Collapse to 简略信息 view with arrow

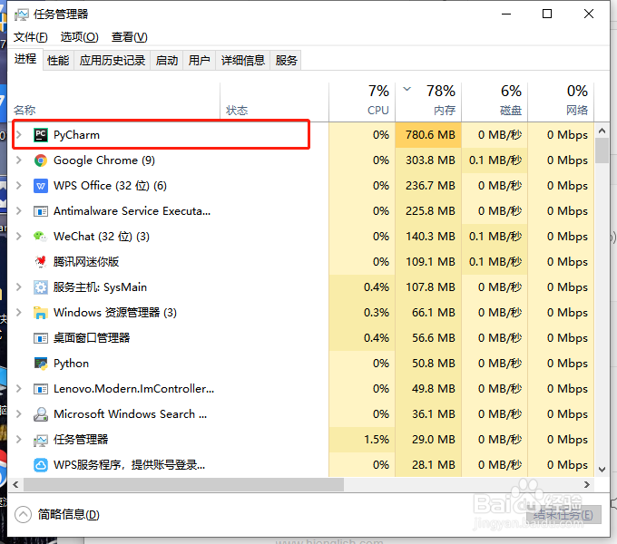point(23,514)
